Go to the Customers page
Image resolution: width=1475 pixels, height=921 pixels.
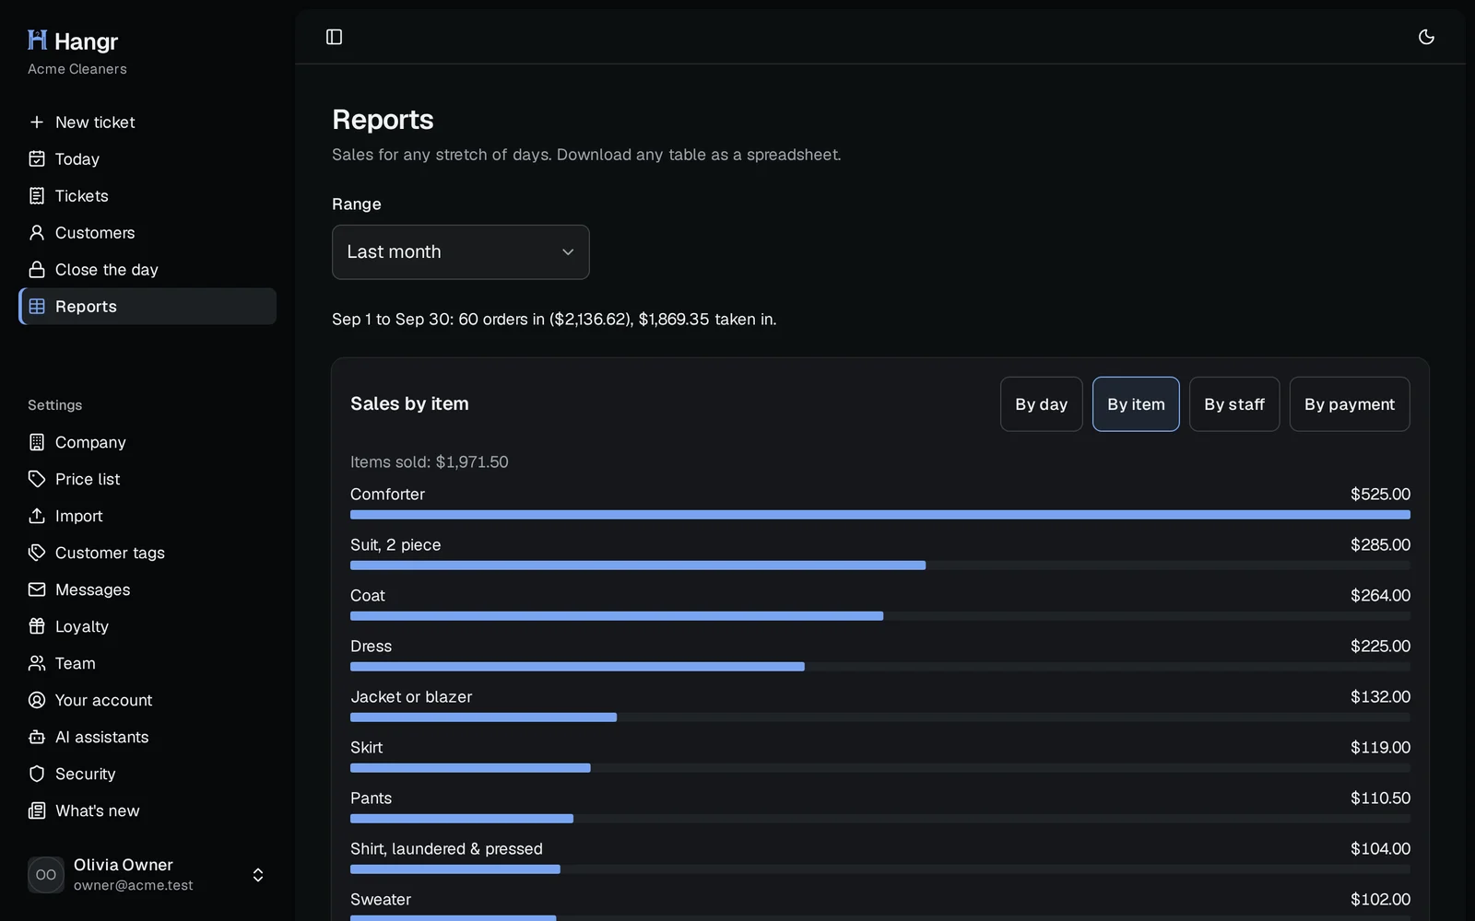click(x=147, y=233)
